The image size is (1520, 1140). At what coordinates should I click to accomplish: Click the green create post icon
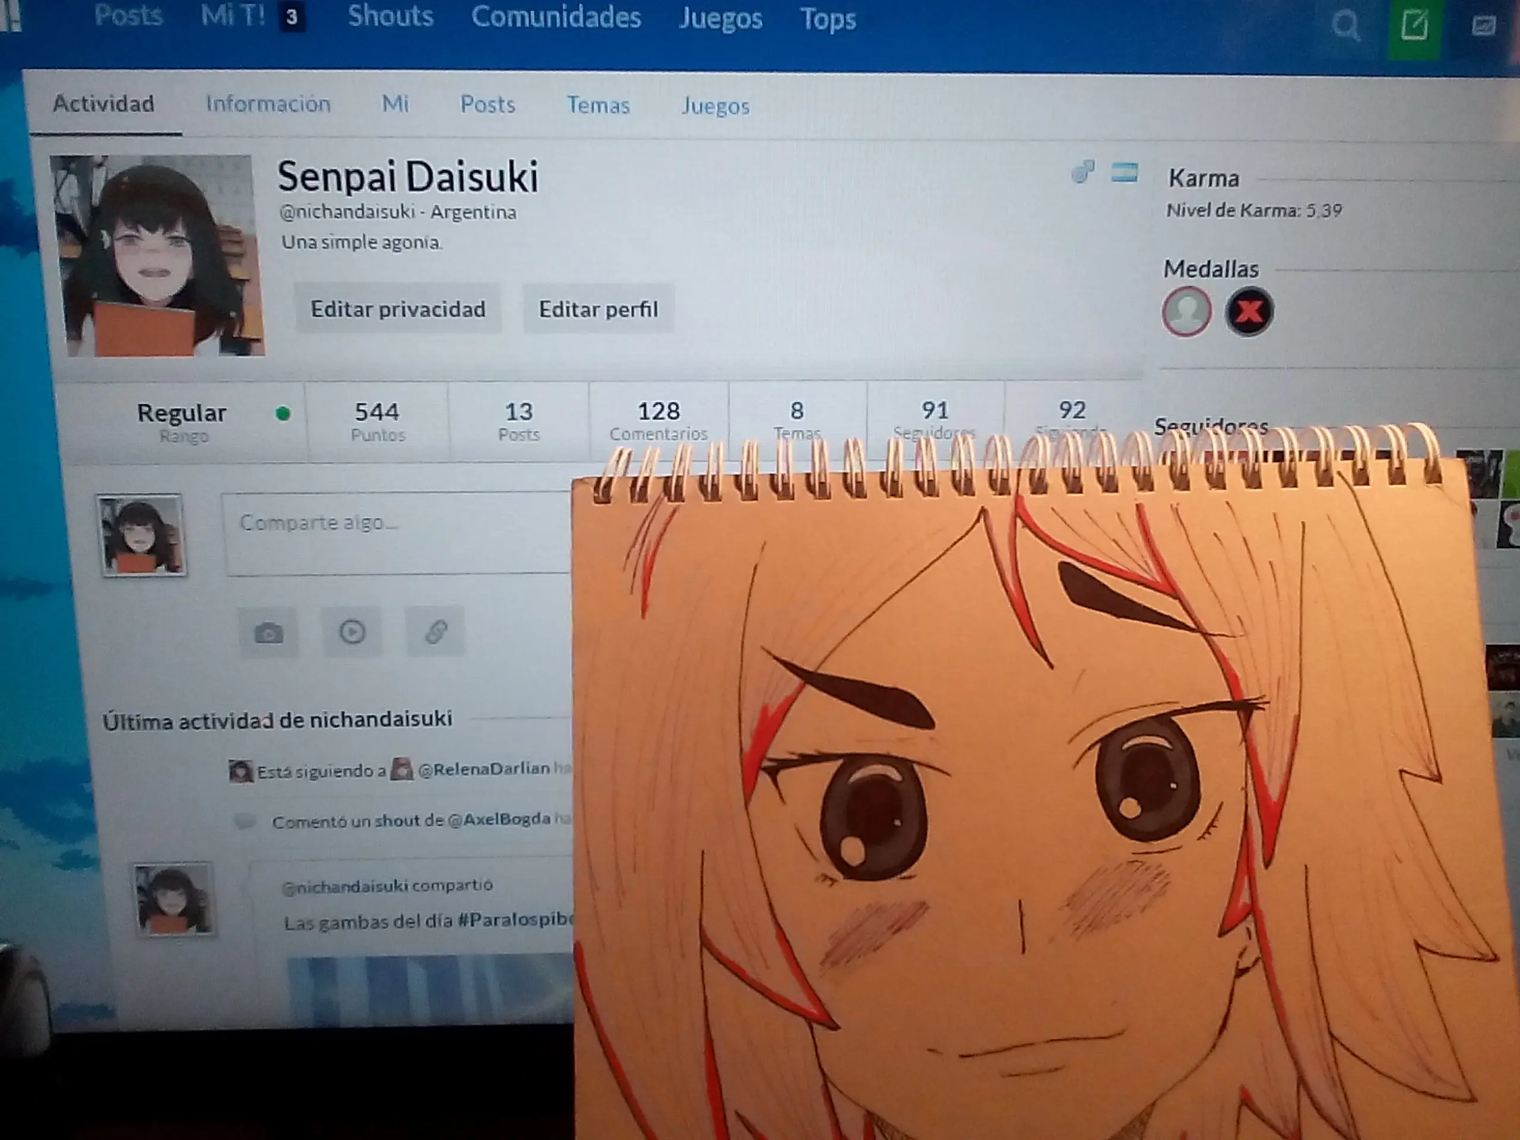coord(1414,27)
